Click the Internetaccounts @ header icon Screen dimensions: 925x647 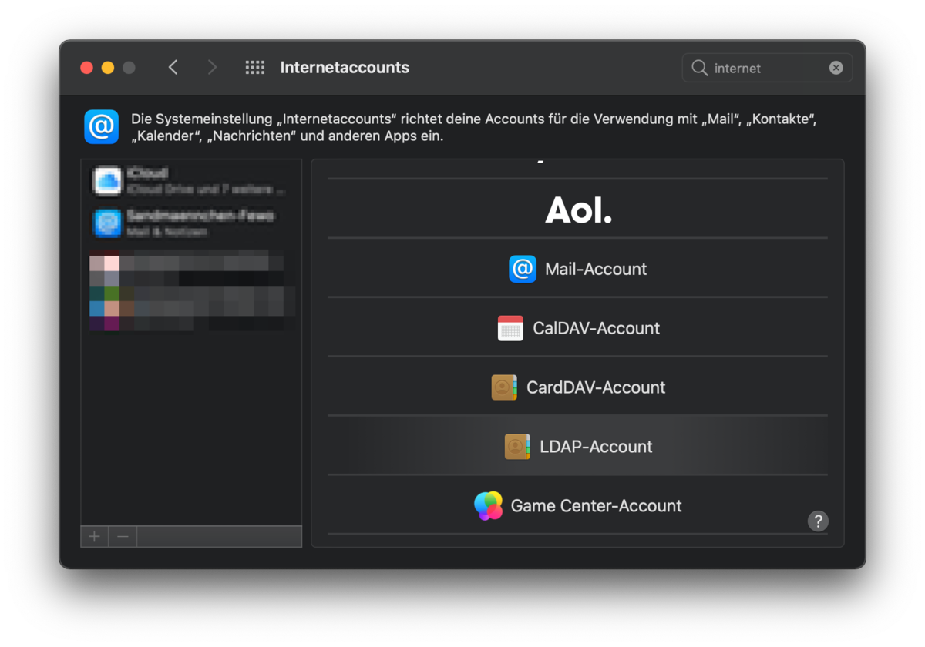(101, 127)
